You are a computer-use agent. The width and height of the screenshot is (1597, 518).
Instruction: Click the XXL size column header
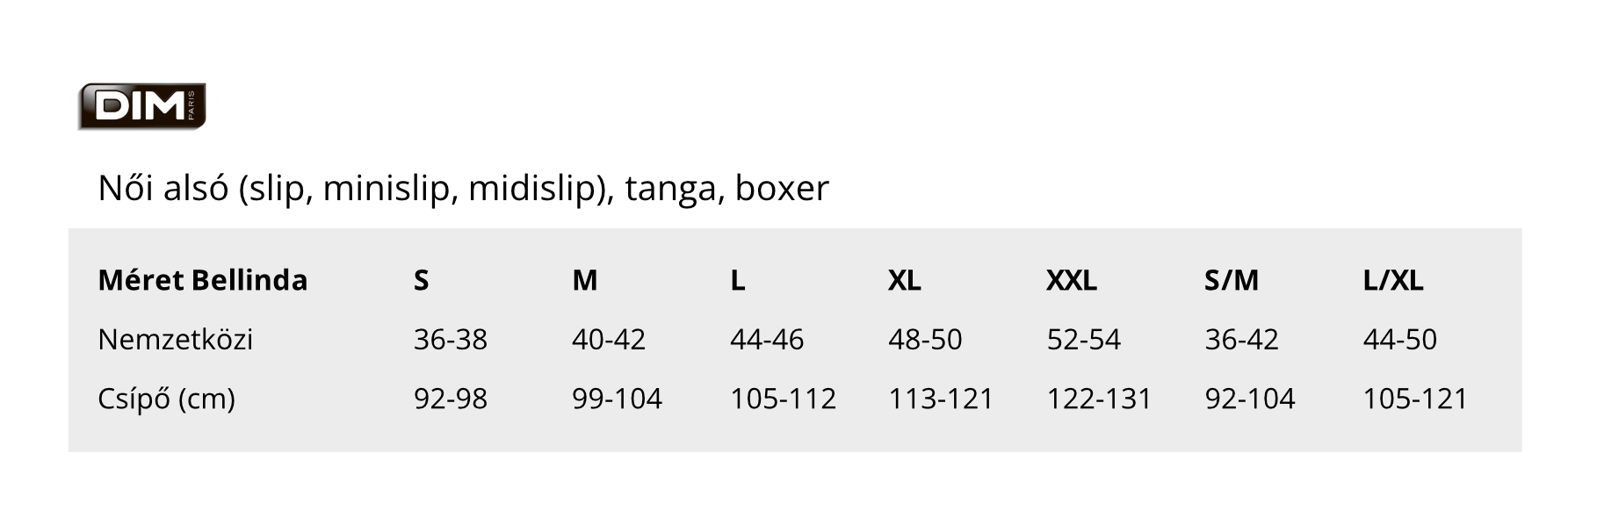coord(1072,280)
